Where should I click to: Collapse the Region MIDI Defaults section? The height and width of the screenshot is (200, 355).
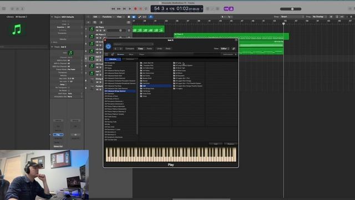click(x=52, y=17)
